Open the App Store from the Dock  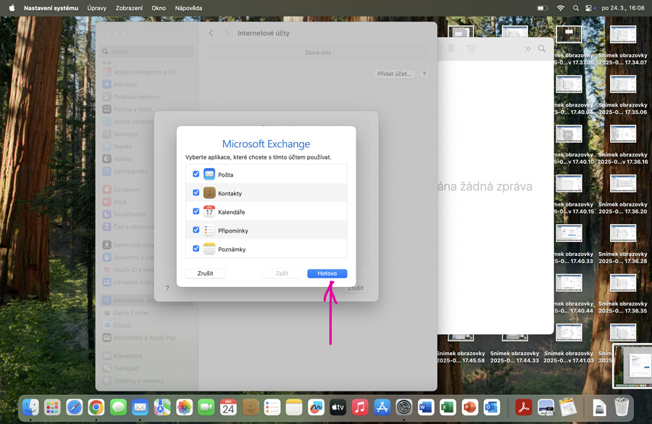click(382, 407)
